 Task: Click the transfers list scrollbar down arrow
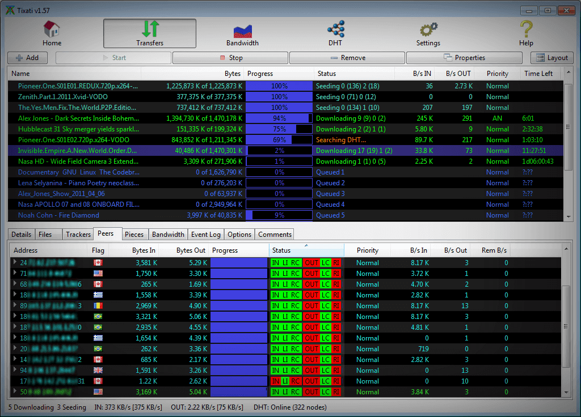click(x=568, y=217)
